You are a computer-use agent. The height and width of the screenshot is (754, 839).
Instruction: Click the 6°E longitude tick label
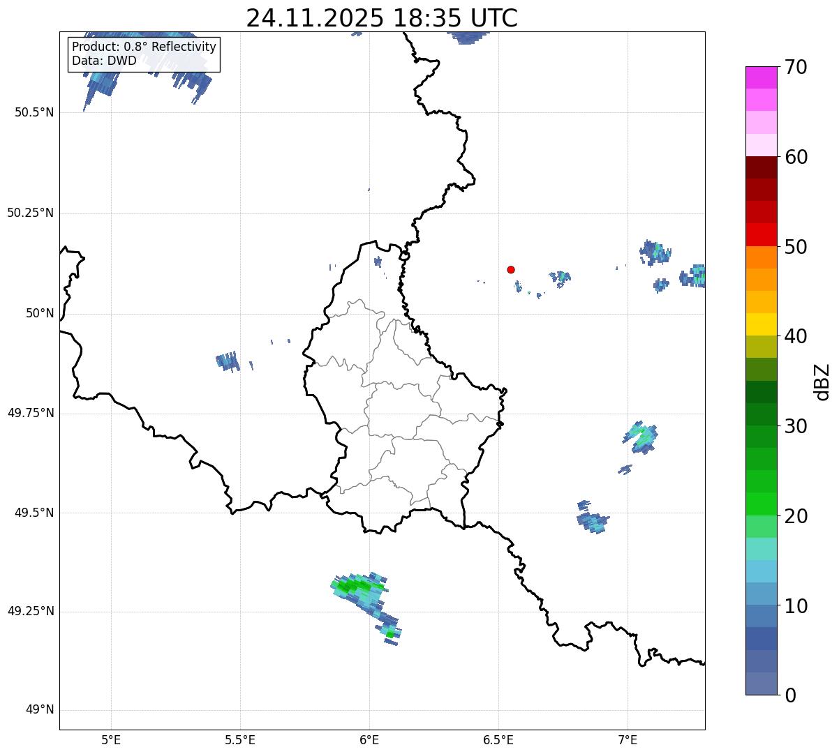369,740
